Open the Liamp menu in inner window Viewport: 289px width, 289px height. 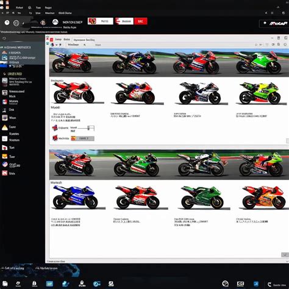click(x=59, y=40)
